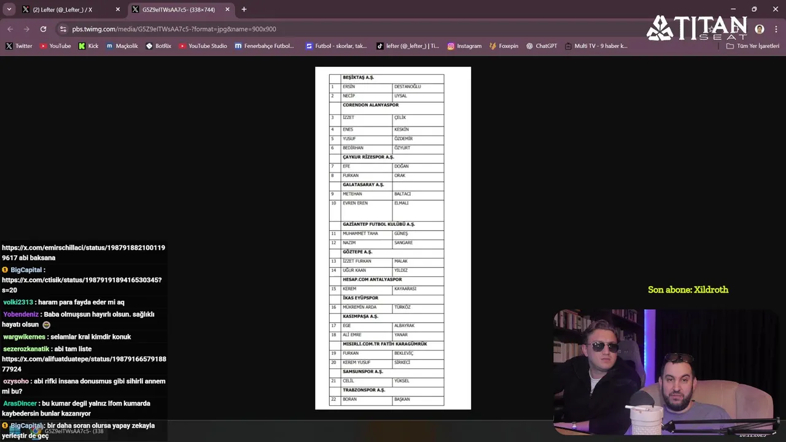View site information icon in address bar

coord(63,29)
